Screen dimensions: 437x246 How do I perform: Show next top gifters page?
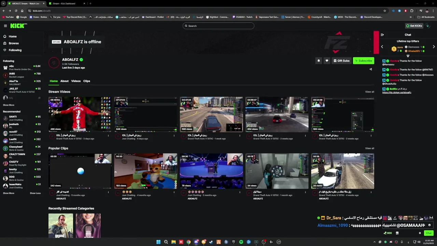434,47
